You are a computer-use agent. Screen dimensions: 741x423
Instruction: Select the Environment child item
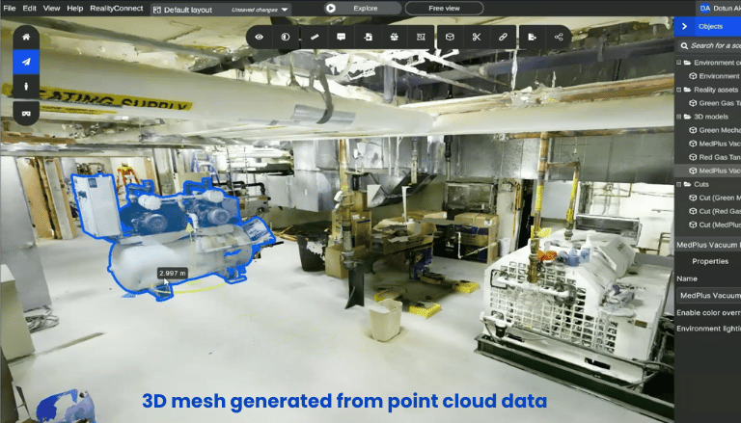pyautogui.click(x=715, y=76)
